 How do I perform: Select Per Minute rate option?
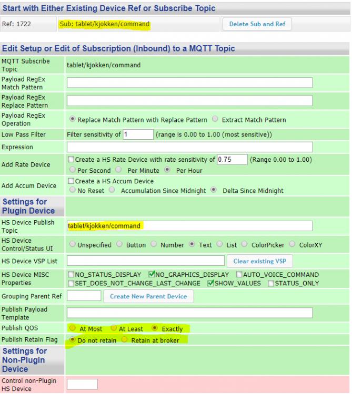point(118,170)
